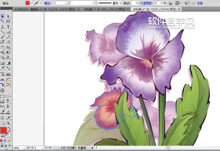Choose the Hand tool
Screen dimensions: 220x151
pos(3,123)
